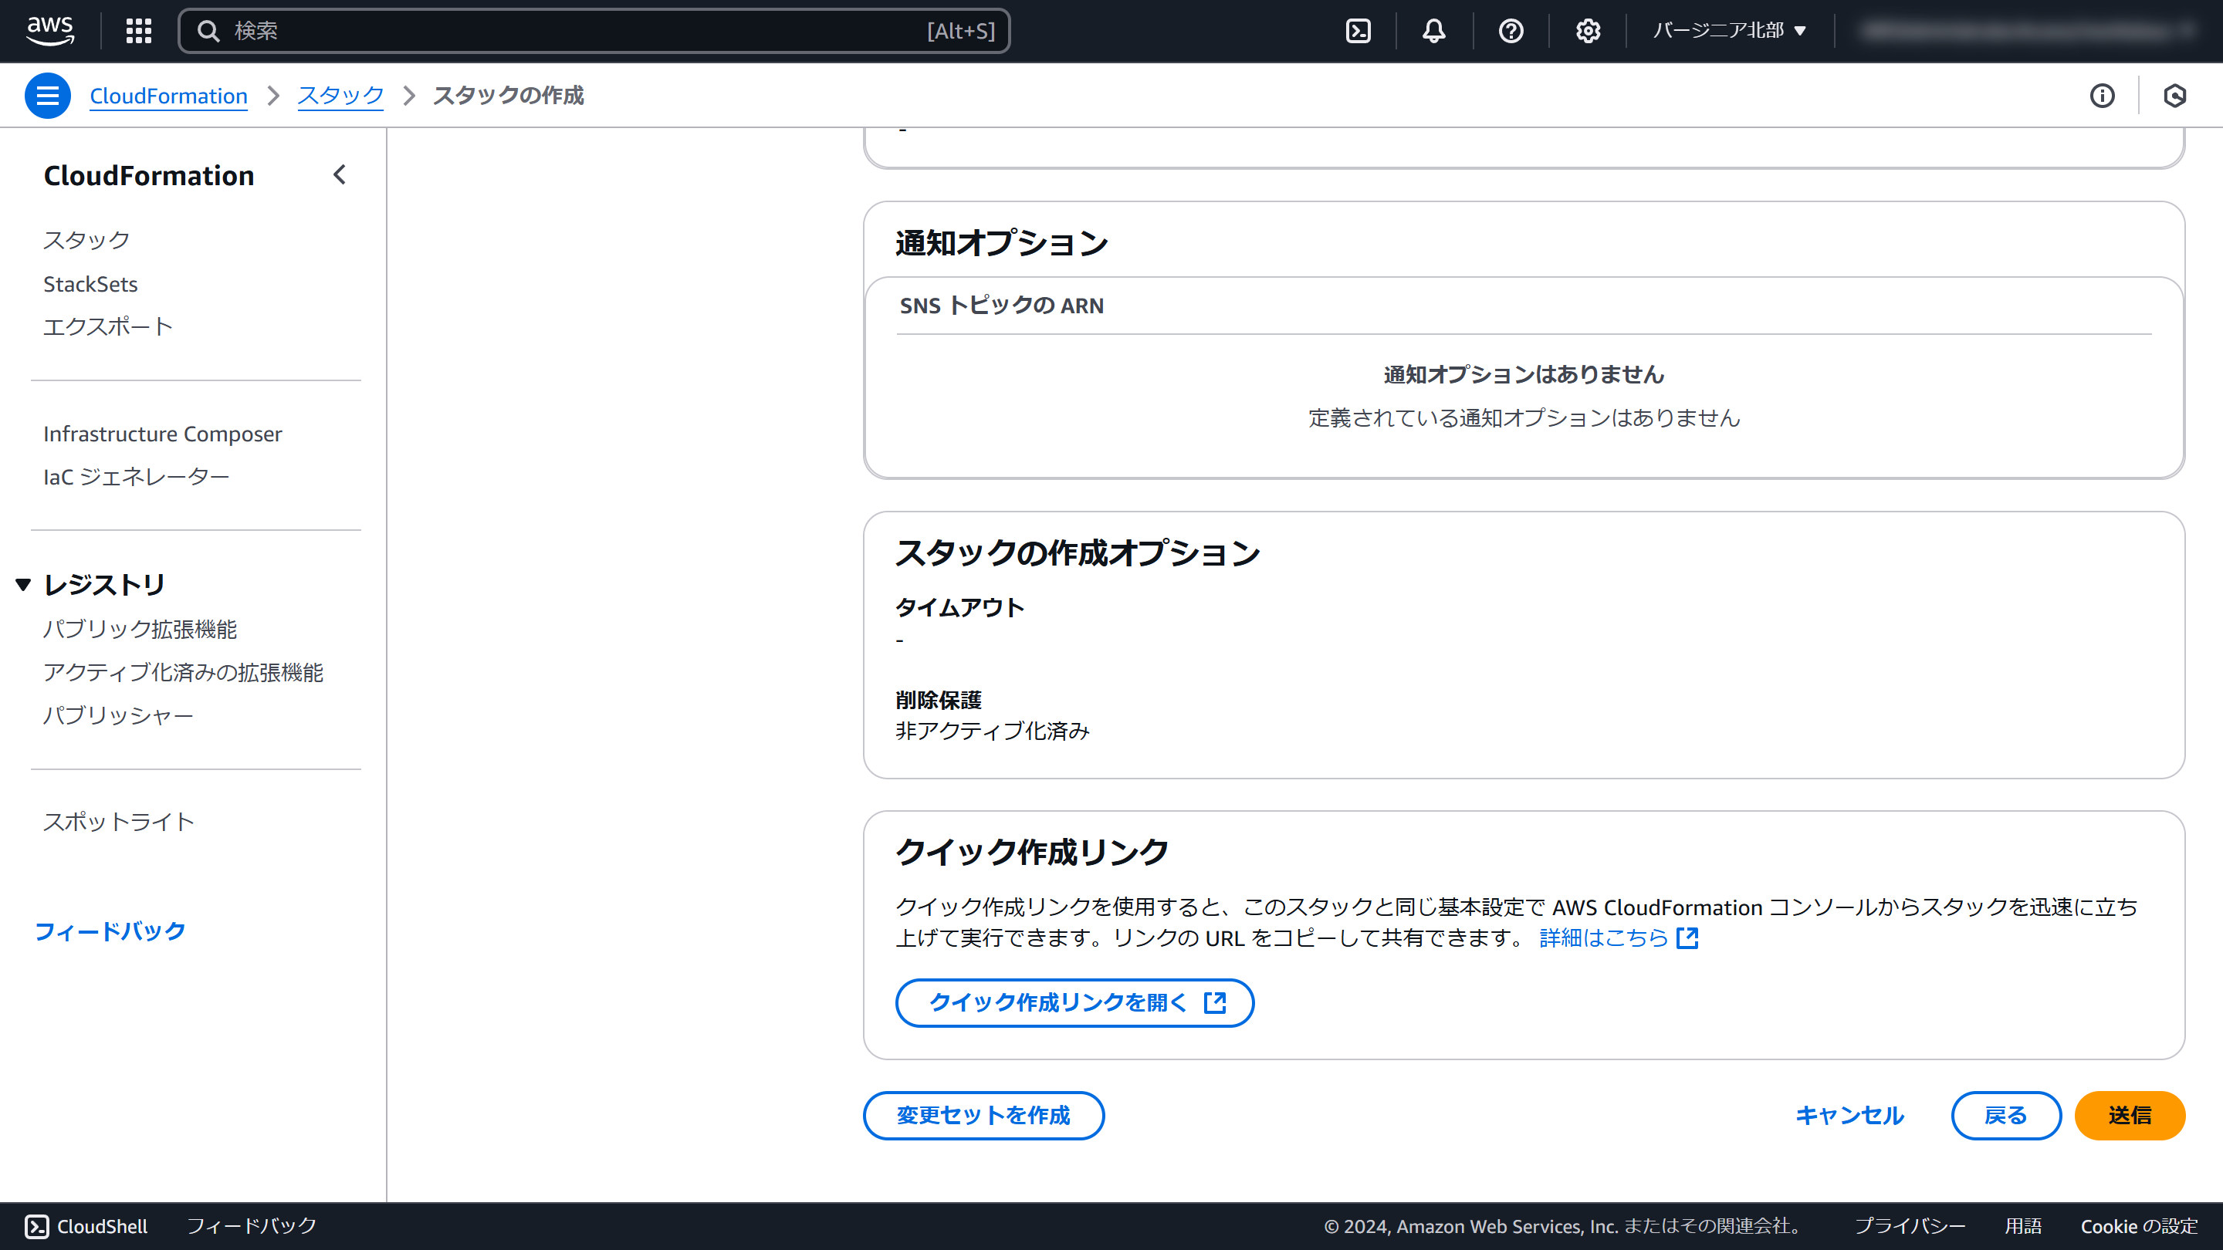Click the AWS logo
2223x1250 pixels.
point(50,29)
